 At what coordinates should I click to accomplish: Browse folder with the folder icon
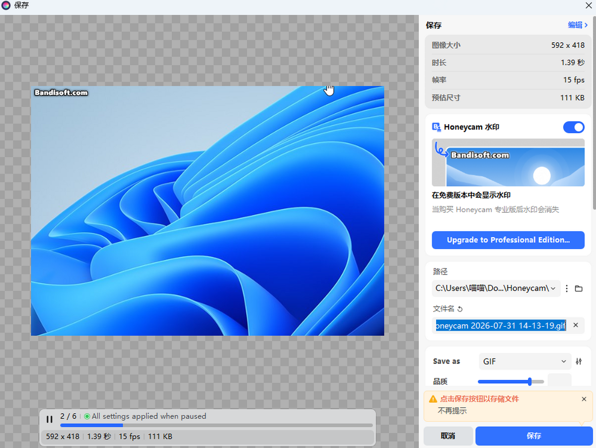click(x=579, y=288)
